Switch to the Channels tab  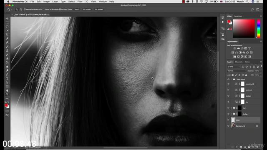tap(239, 62)
